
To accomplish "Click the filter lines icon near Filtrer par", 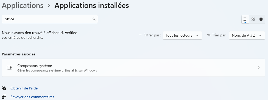I will 140,35.
